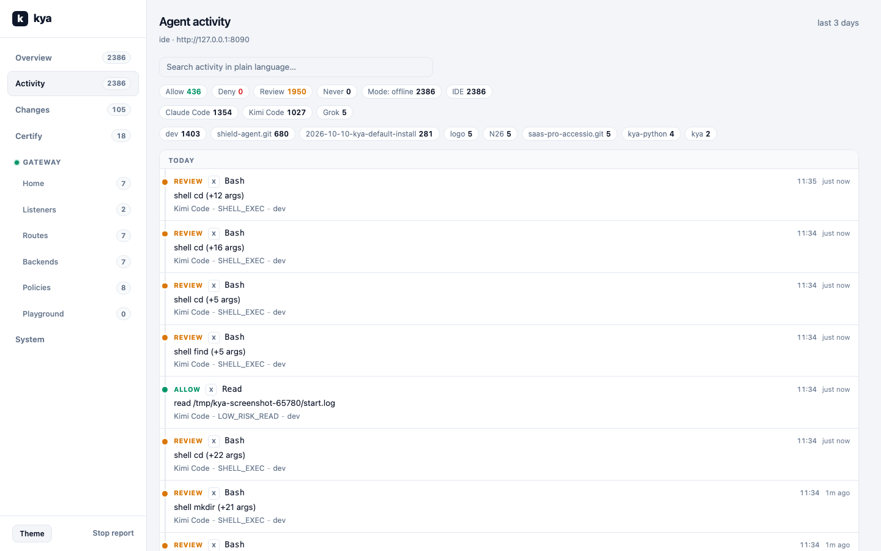The height and width of the screenshot is (551, 881).
Task: Open the shell cd (+5 args) entry
Action: tap(509, 299)
